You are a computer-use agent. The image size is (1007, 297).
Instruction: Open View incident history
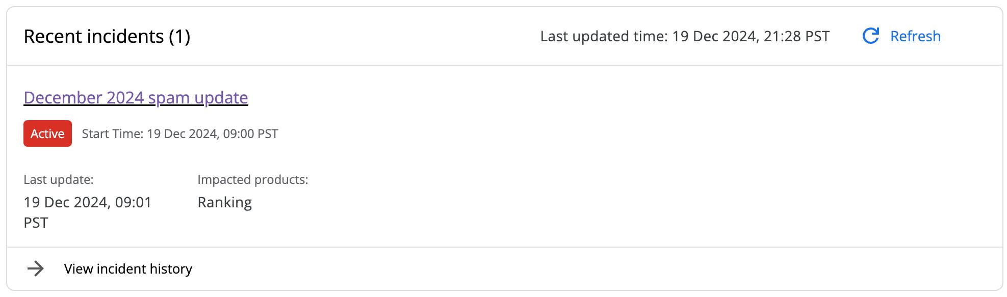click(x=128, y=268)
